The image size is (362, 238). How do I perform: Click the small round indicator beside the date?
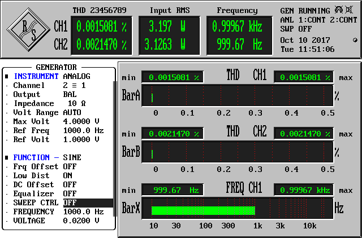click(x=355, y=40)
